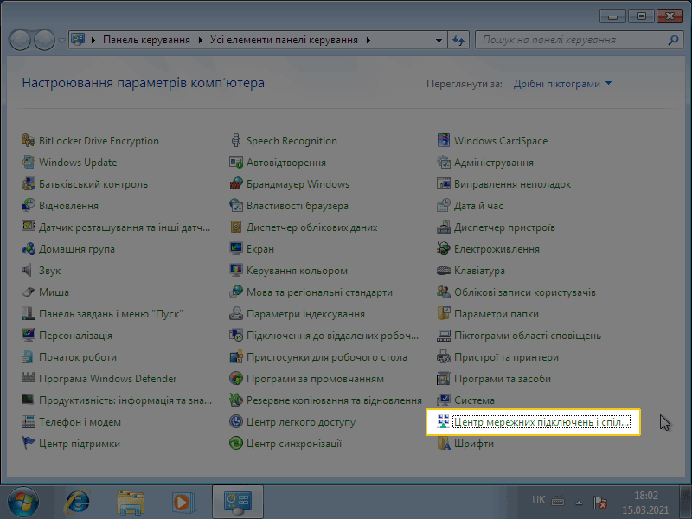Viewport: 692px width, 519px height.
Task: Launch Windows Media Player from taskbar
Action: pos(183,503)
